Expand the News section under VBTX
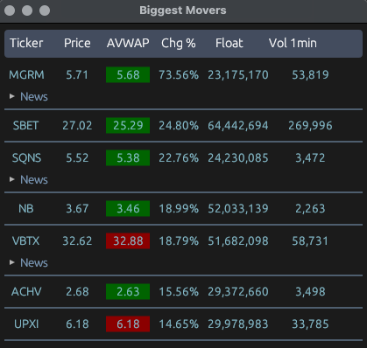The width and height of the screenshot is (367, 348). pos(28,262)
